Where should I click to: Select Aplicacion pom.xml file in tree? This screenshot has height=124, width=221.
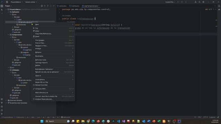click(16, 32)
